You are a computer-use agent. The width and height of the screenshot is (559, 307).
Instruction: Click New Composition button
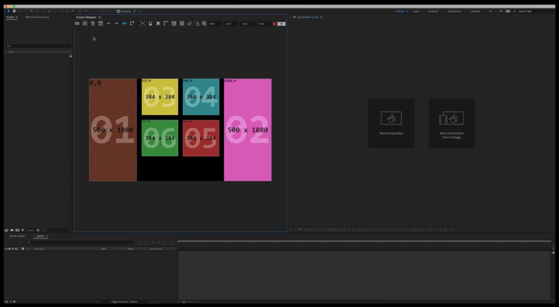coord(391,123)
